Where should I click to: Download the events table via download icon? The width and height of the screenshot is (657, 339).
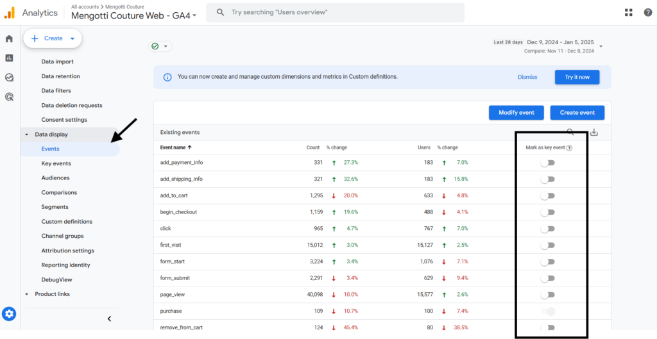click(593, 133)
